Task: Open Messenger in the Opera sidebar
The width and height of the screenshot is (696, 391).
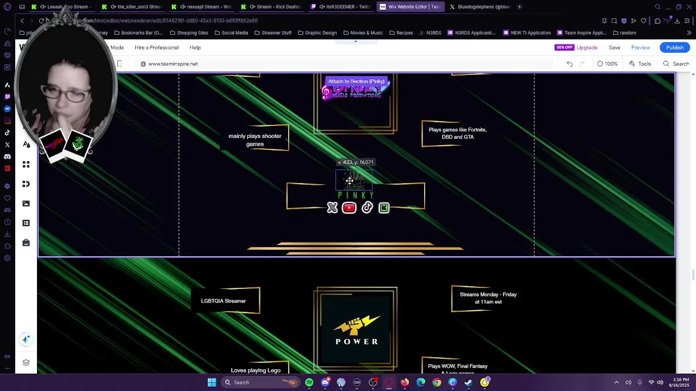Action: tap(7, 109)
